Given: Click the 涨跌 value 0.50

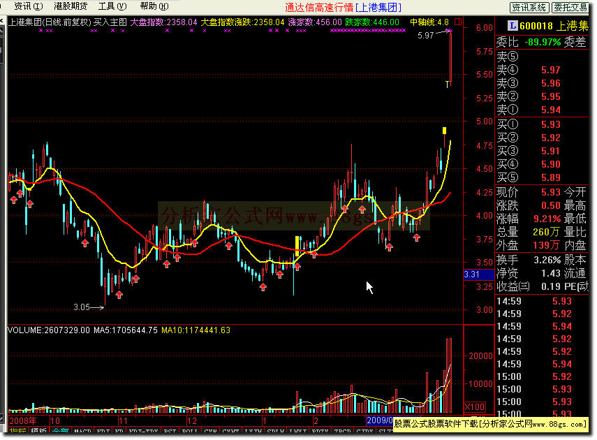Looking at the screenshot, I should coord(550,206).
